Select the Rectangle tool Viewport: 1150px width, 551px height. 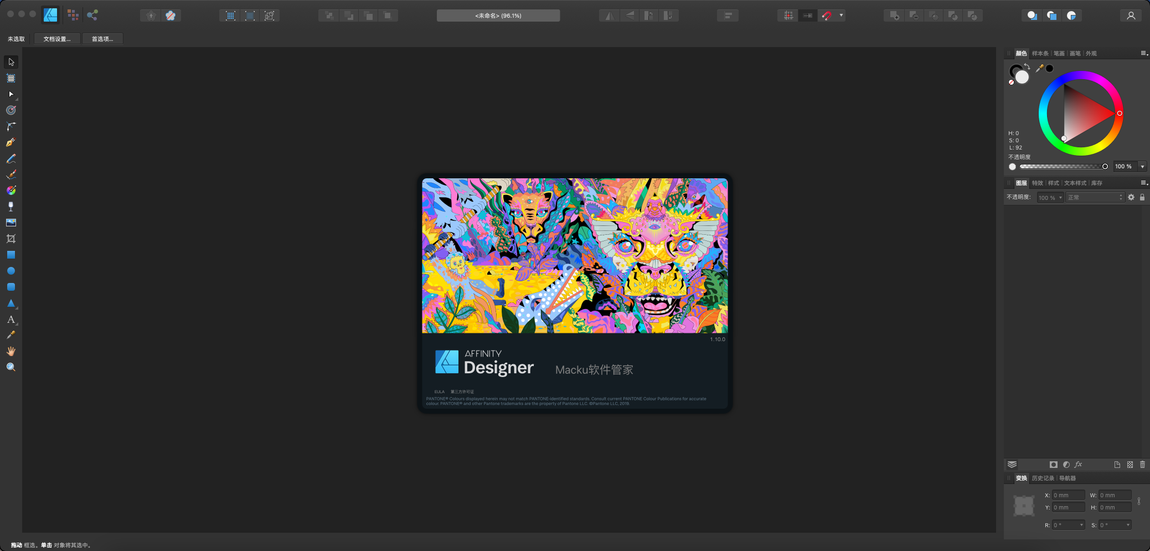point(11,255)
